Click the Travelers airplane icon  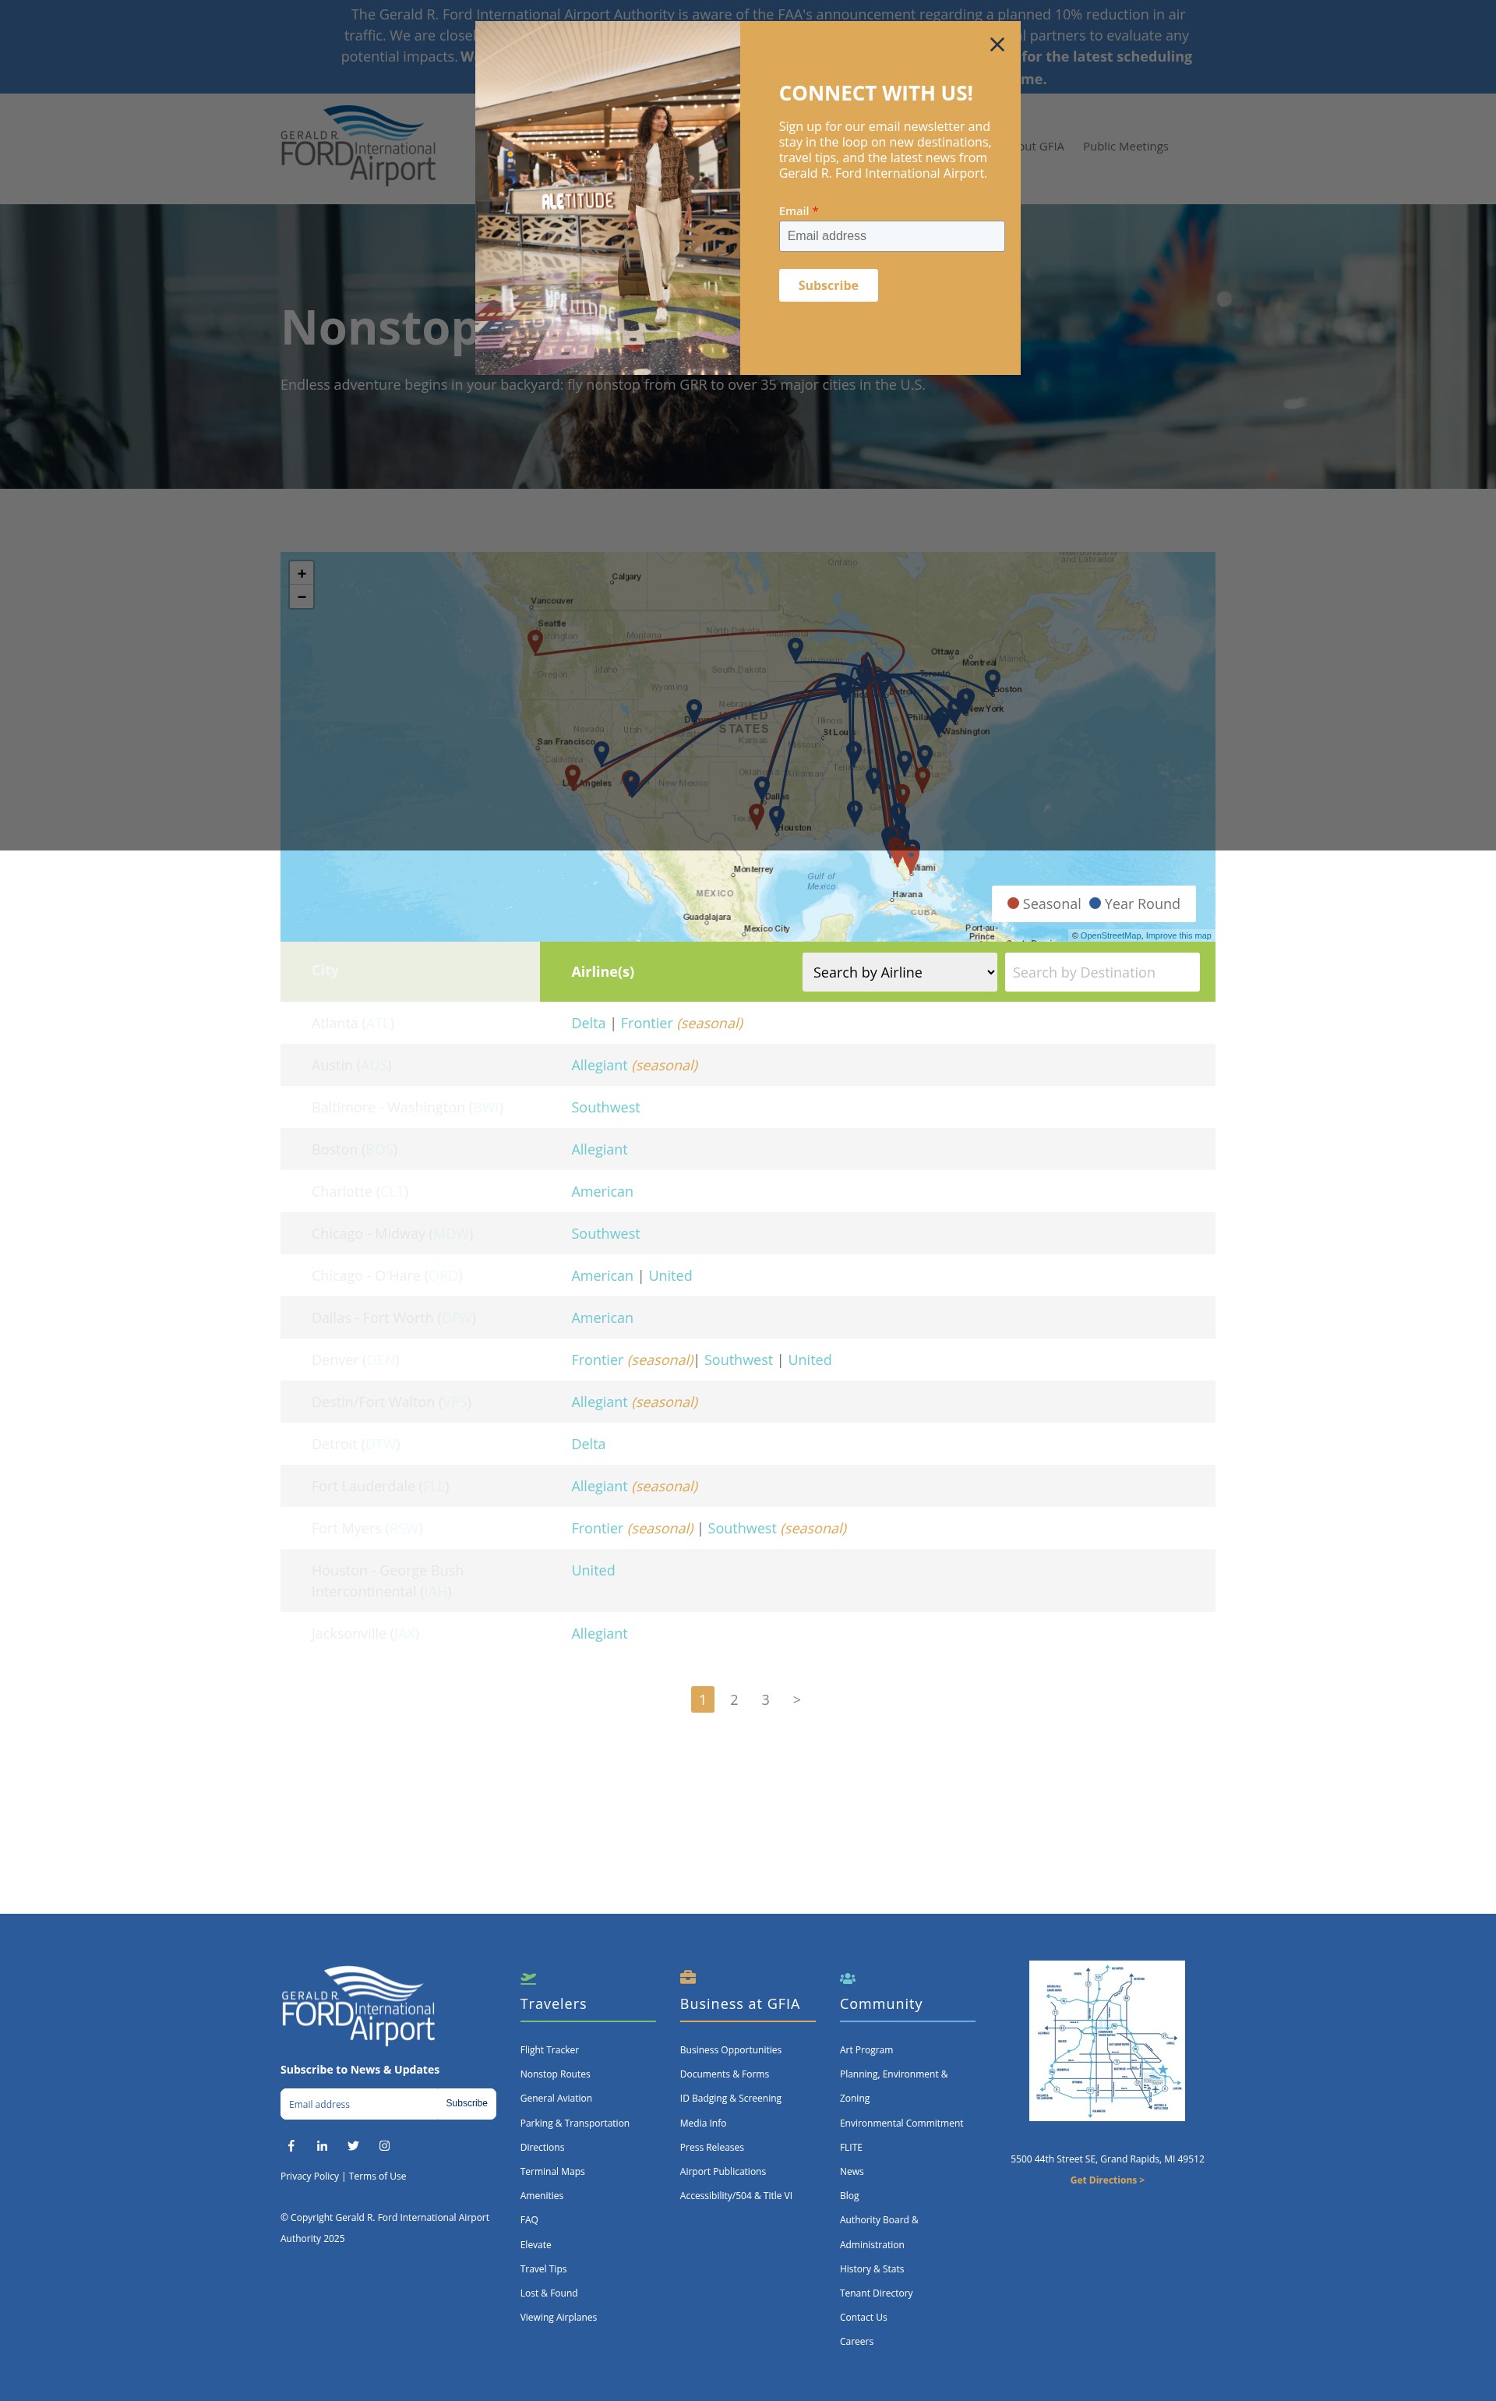528,1978
